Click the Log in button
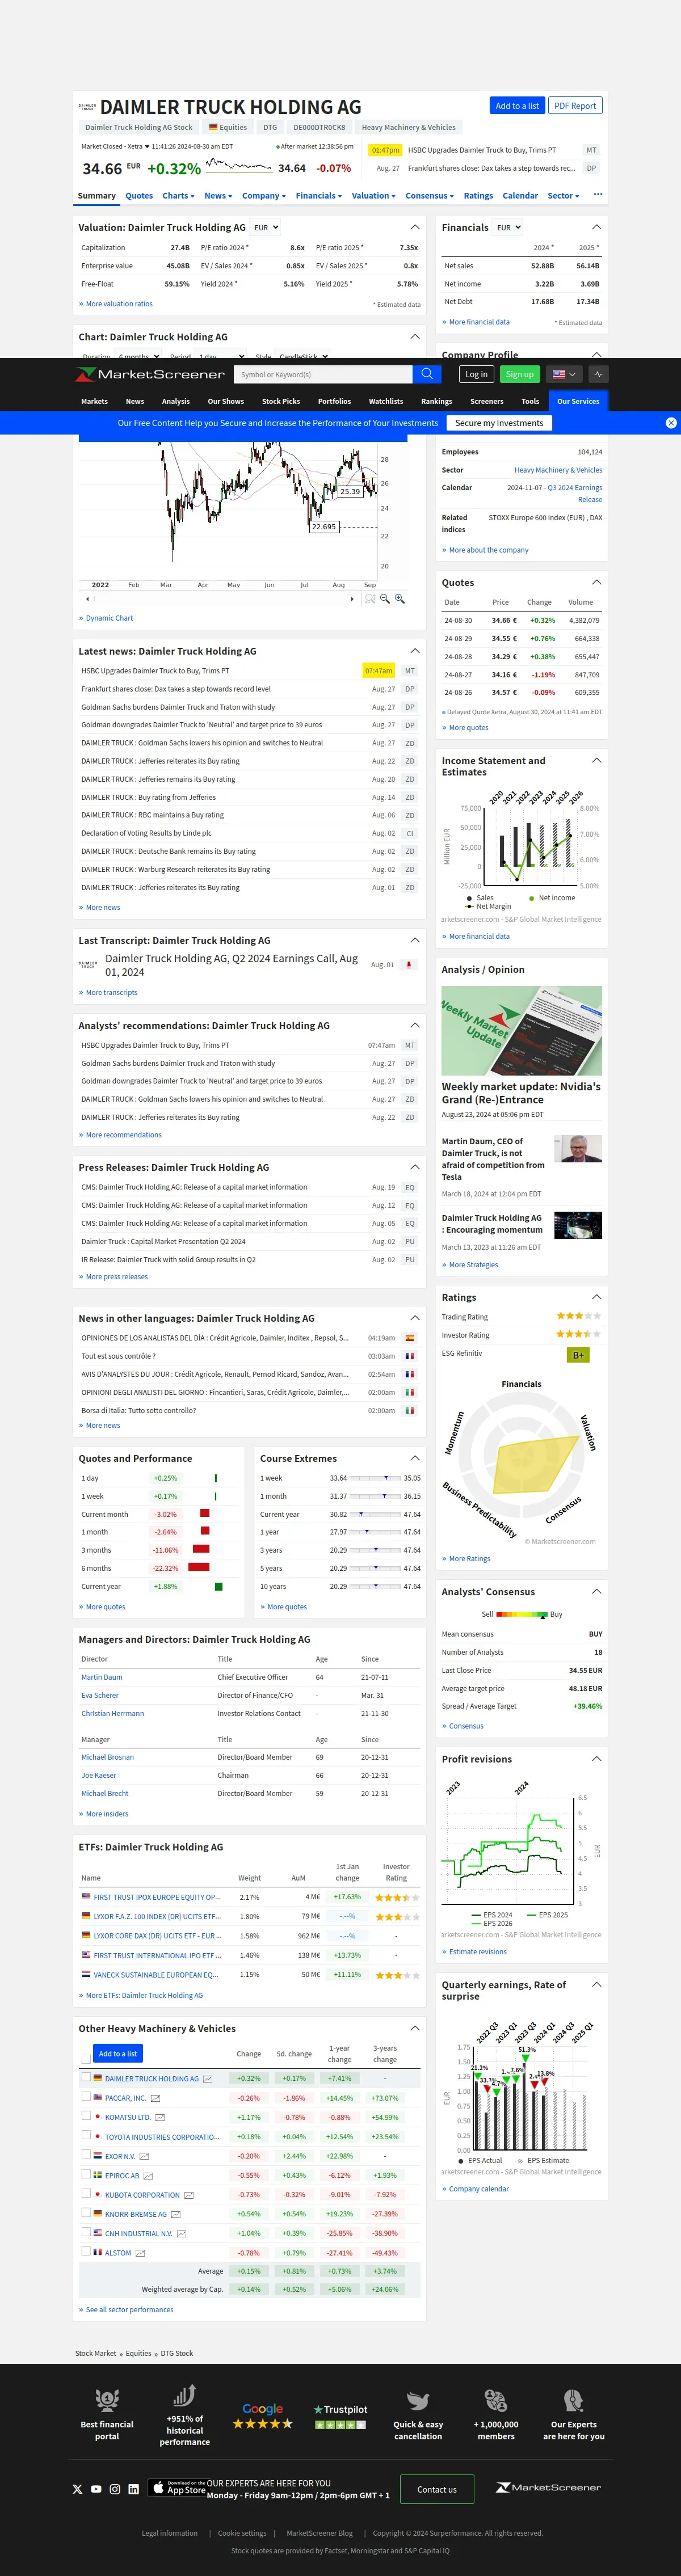This screenshot has height=2576, width=681. [x=476, y=374]
